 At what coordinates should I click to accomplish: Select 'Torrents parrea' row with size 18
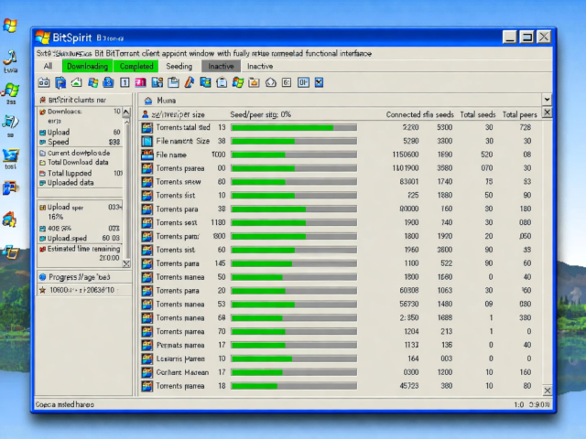[340, 386]
